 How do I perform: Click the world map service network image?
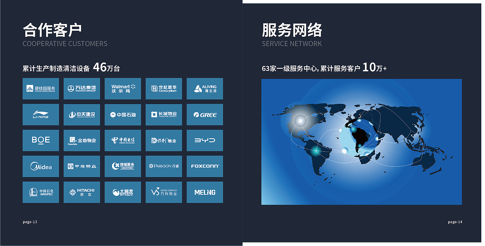361,142
